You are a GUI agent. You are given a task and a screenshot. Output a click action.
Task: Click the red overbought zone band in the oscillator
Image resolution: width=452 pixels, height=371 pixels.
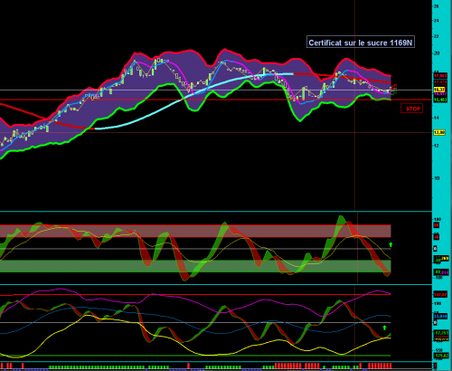click(195, 231)
